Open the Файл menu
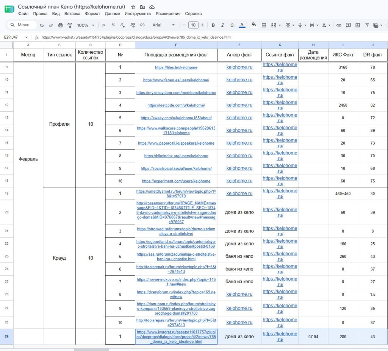Screen dimensions: 388x351 pyautogui.click(x=23, y=14)
